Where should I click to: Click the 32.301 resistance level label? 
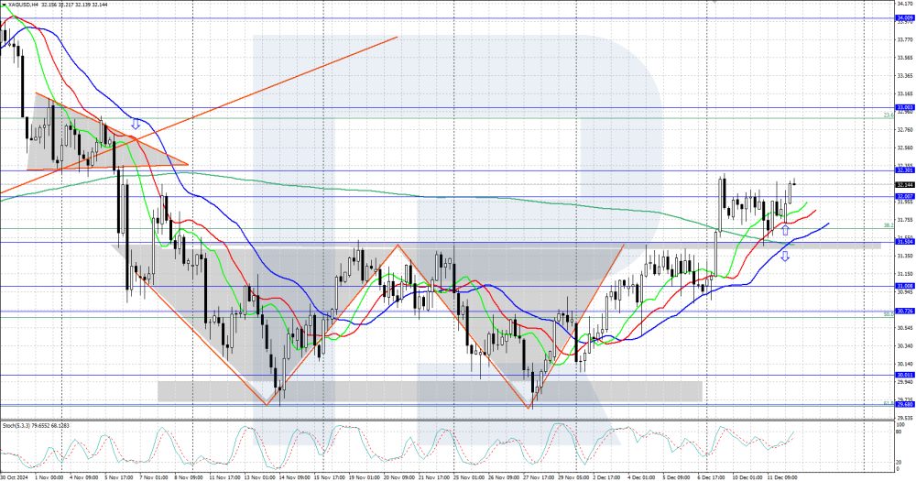pos(905,169)
